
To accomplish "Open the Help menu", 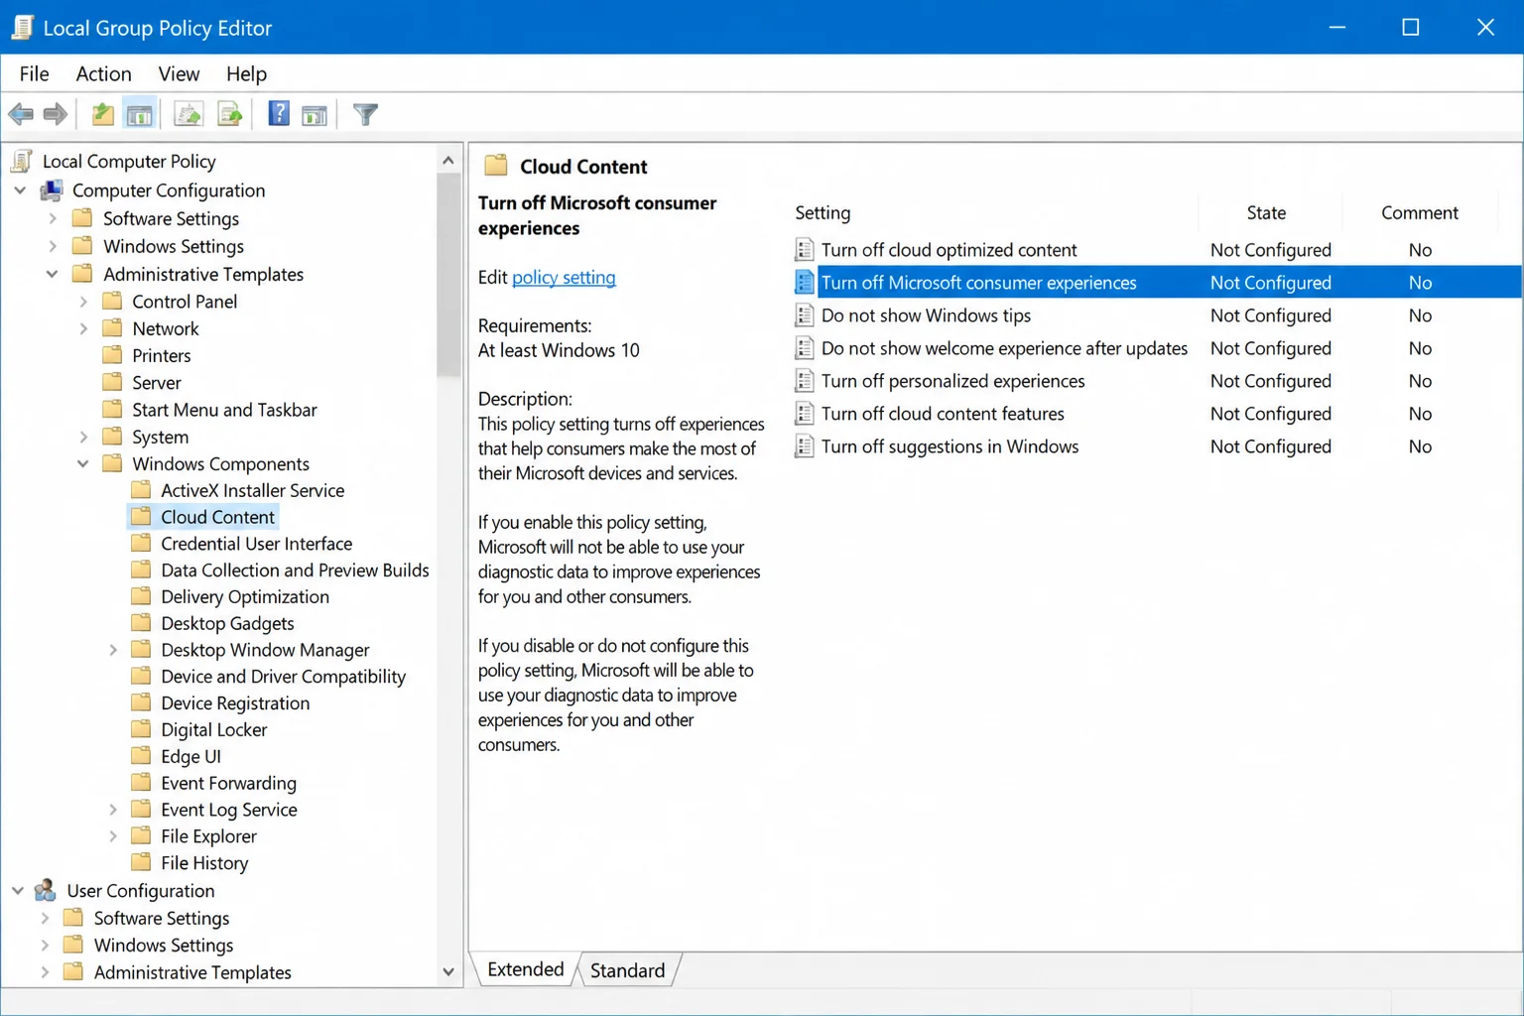I will [x=246, y=73].
